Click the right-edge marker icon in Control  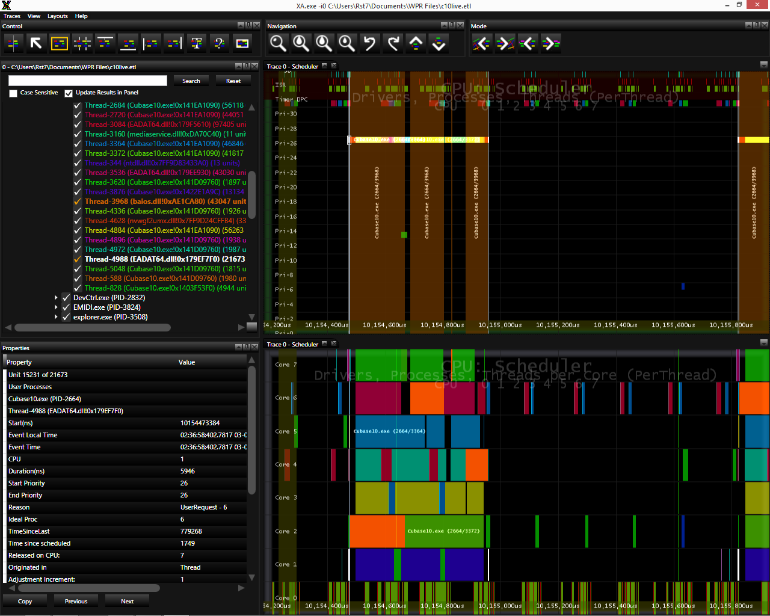tap(173, 43)
